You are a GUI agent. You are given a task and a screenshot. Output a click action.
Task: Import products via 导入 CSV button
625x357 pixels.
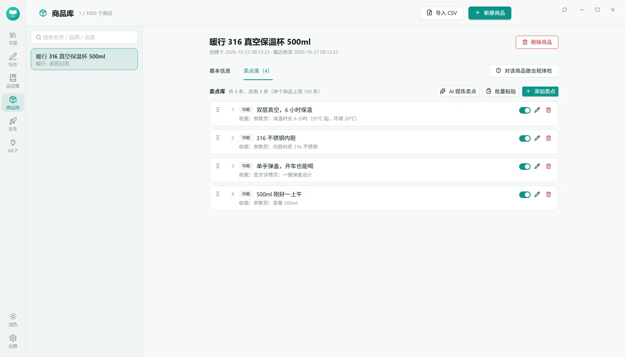(442, 13)
